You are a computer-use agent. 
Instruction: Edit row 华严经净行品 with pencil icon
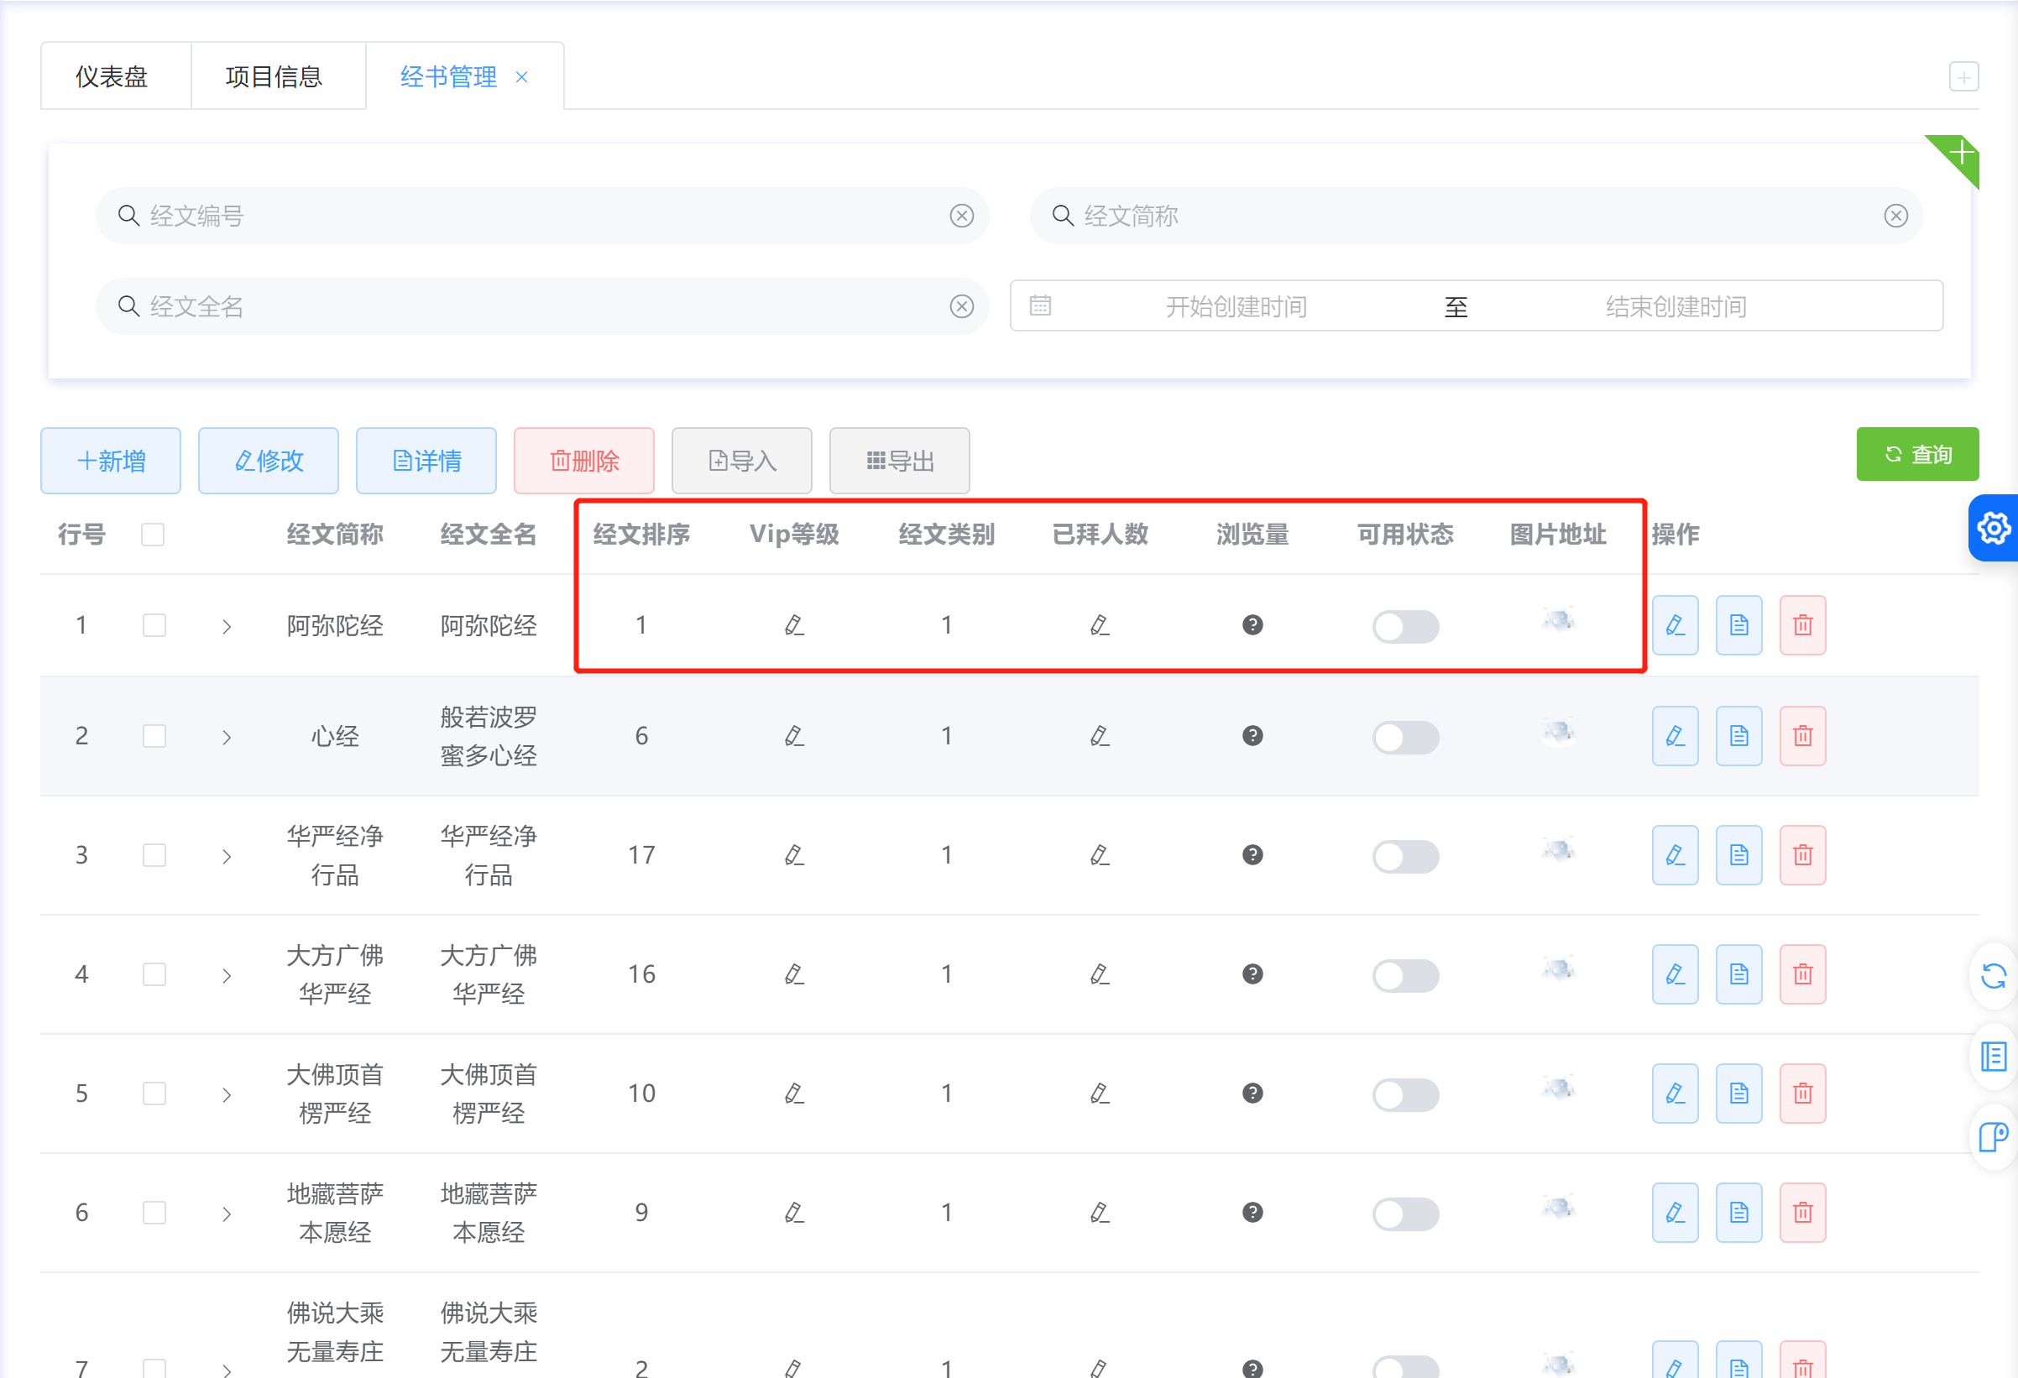click(x=1675, y=855)
